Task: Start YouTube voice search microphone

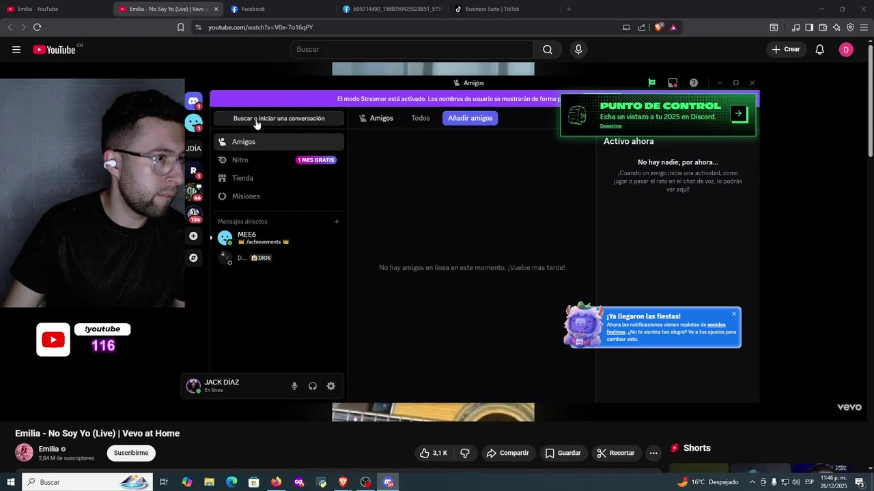Action: pyautogui.click(x=578, y=49)
